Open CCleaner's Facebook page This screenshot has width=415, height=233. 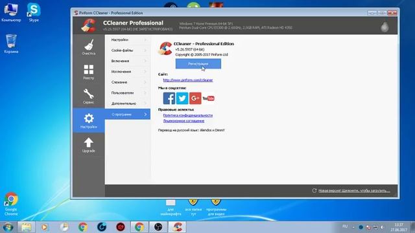169,98
